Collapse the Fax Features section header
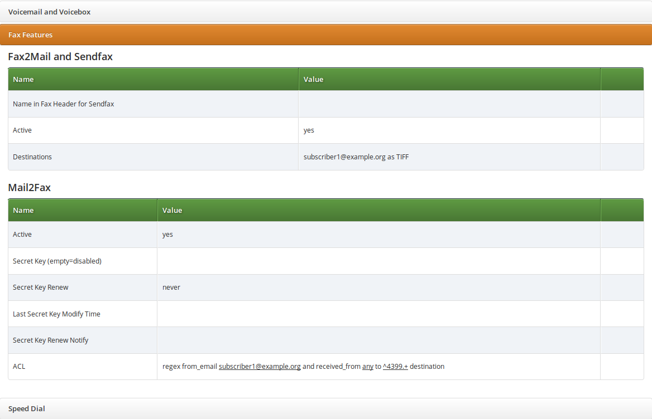Viewport: 652px width, 419px height. [x=31, y=35]
